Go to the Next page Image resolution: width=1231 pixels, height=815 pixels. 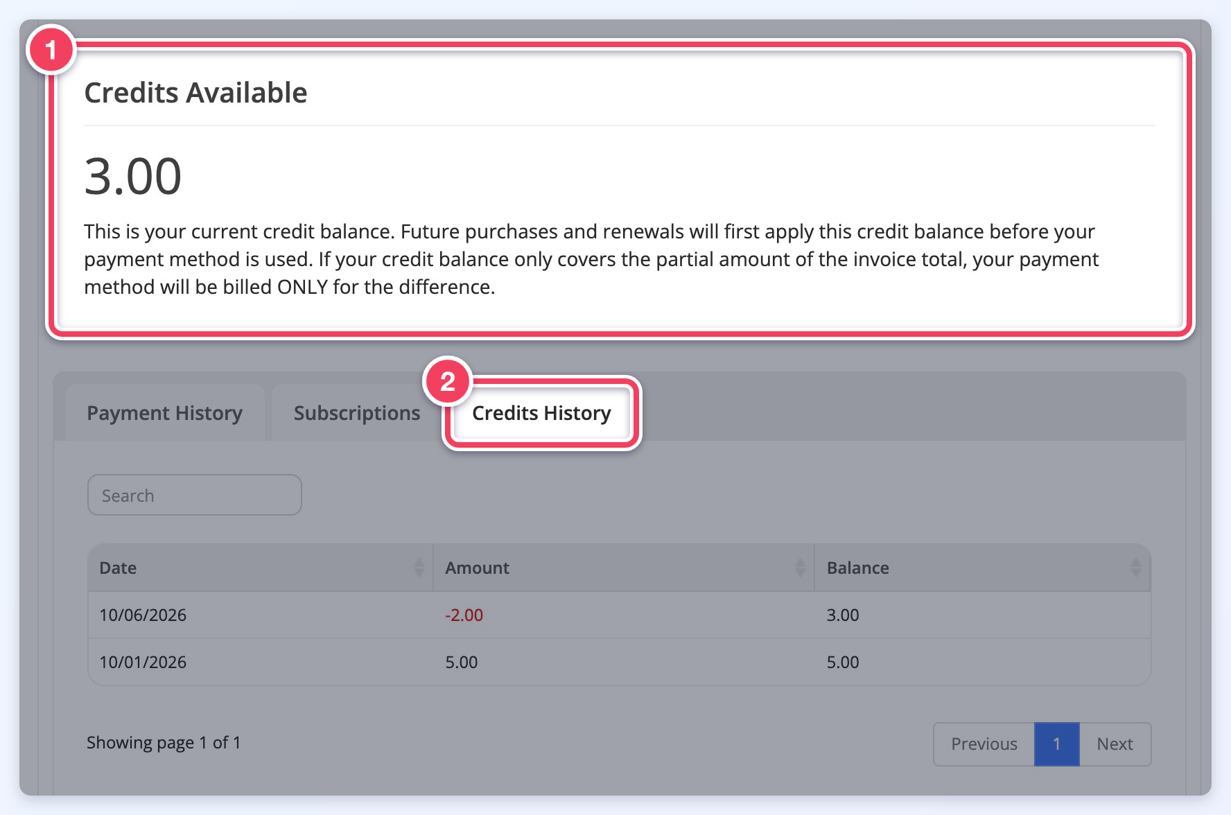(x=1115, y=744)
